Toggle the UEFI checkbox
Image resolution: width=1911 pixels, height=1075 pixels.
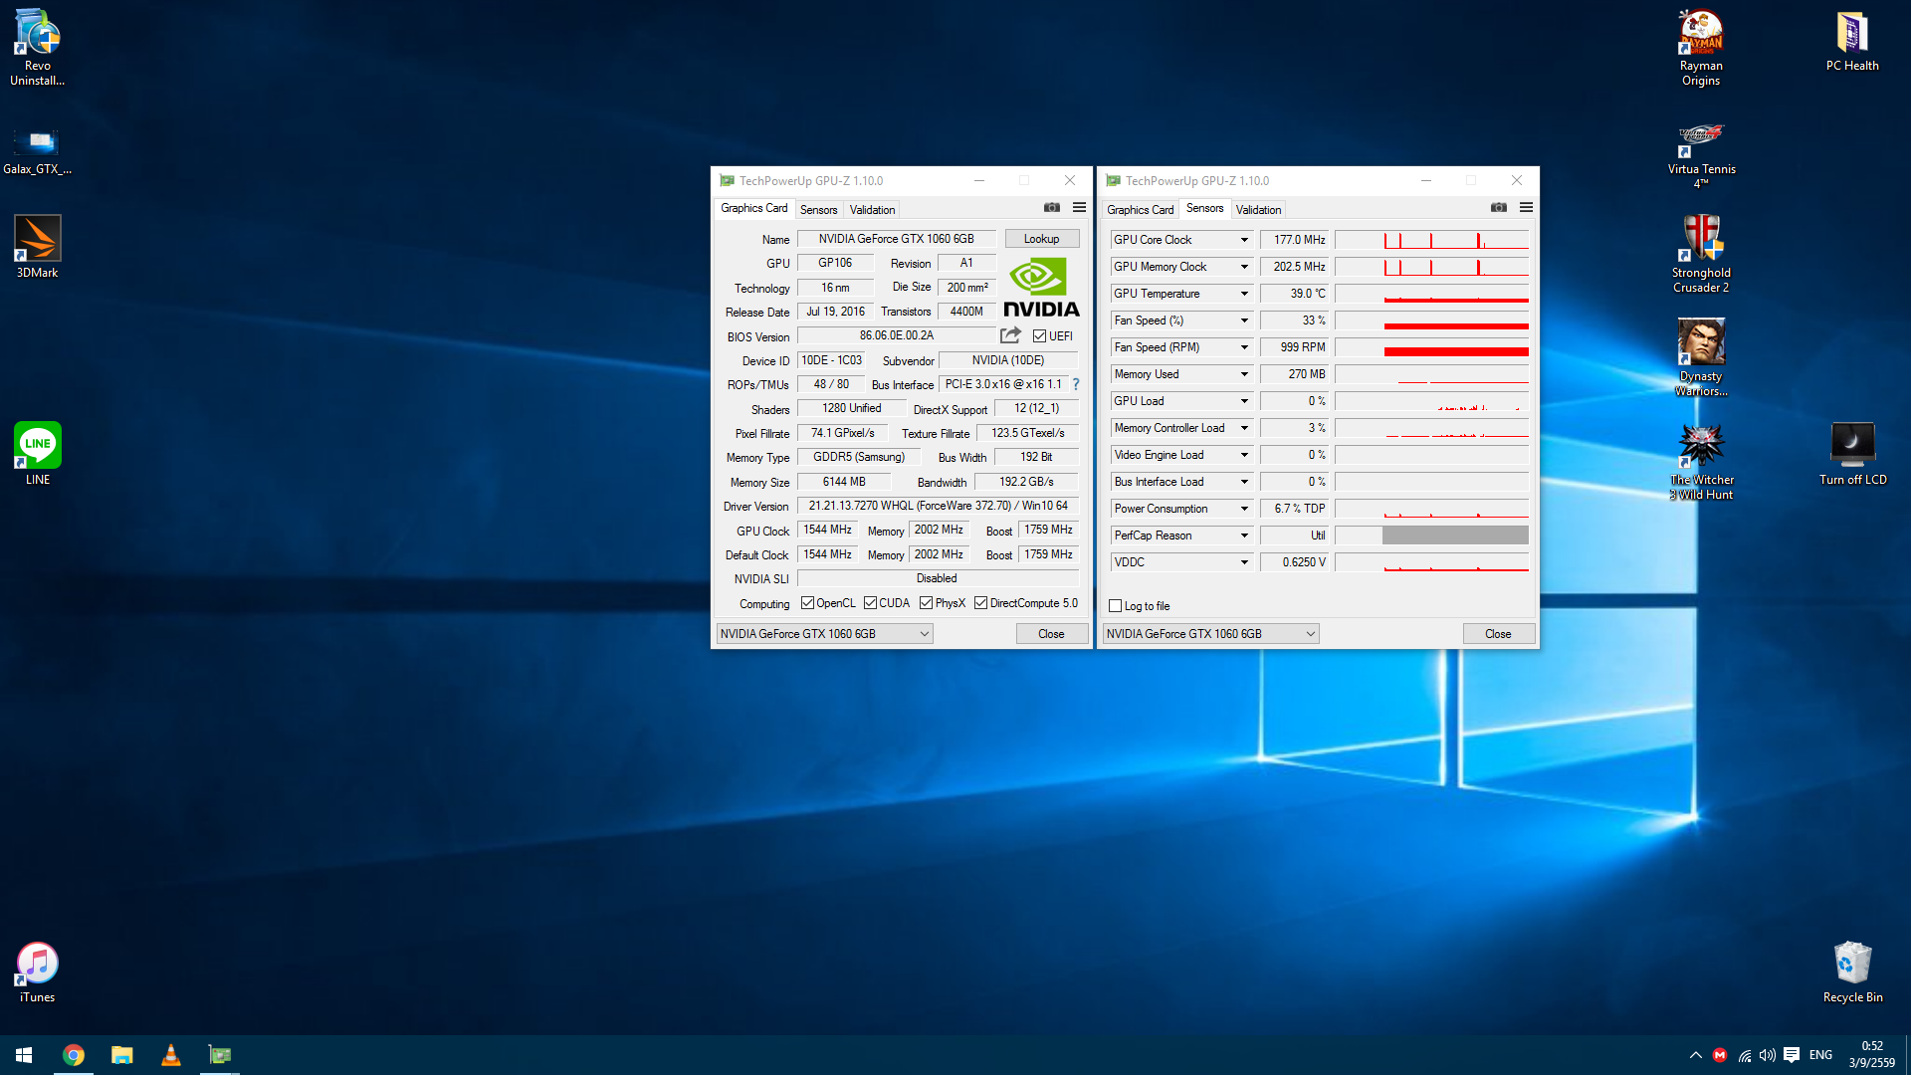coord(1039,336)
